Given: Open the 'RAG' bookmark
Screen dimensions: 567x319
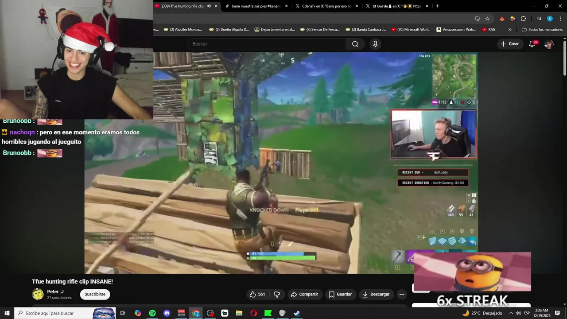Looking at the screenshot, I should coord(489,30).
